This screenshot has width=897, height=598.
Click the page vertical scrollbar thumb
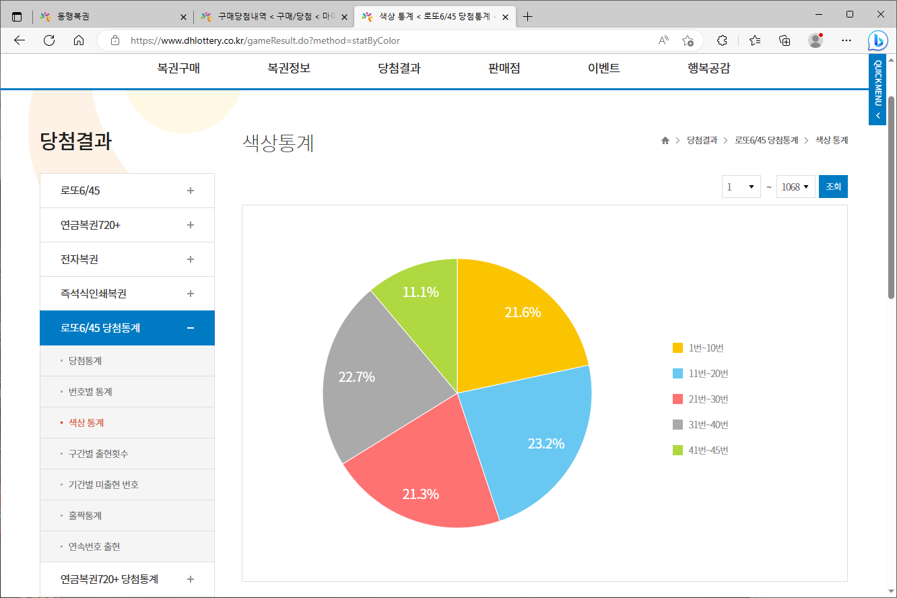point(891,197)
